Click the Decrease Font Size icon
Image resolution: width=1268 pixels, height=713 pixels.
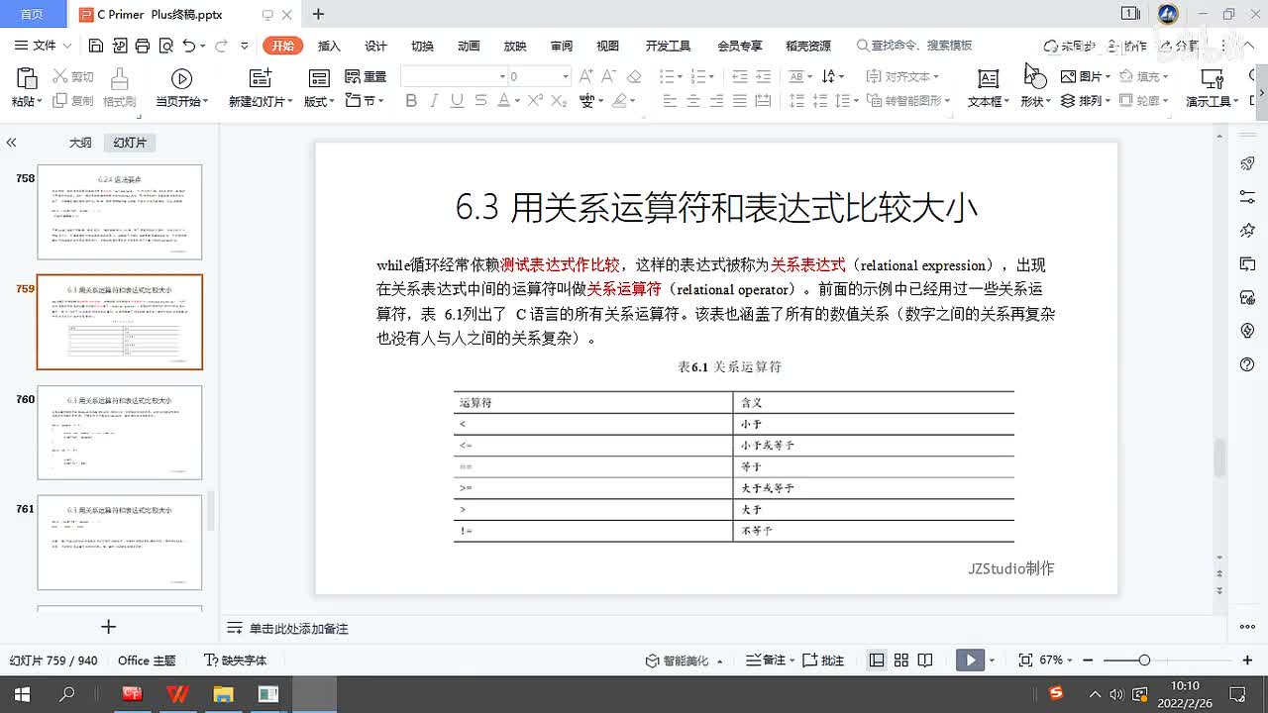[x=609, y=76]
